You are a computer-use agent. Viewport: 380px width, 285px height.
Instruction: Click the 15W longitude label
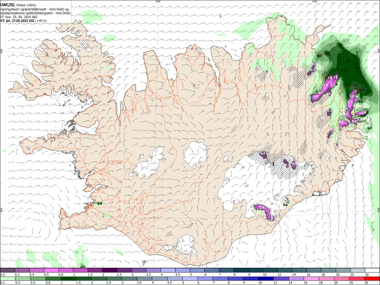tap(314, 1)
